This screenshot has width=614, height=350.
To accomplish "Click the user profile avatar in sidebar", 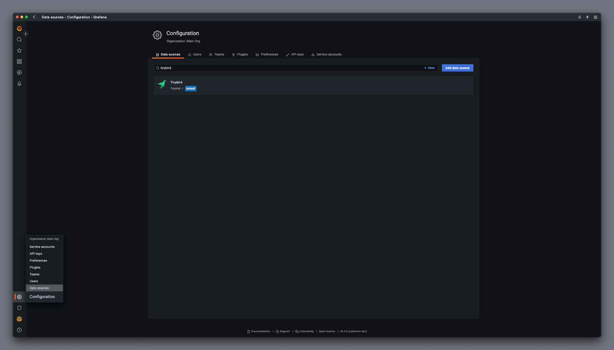I will pos(19,319).
